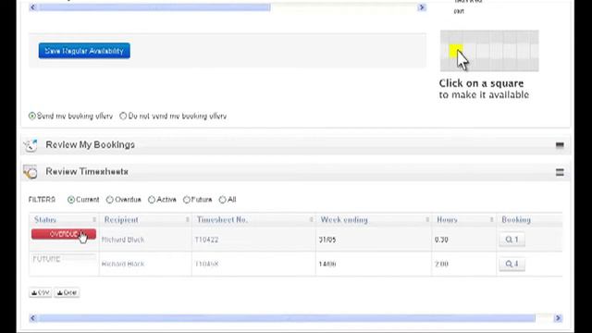Viewport: 592px width, 333px height.
Task: Select the Current filter radio button
Action: pos(71,200)
